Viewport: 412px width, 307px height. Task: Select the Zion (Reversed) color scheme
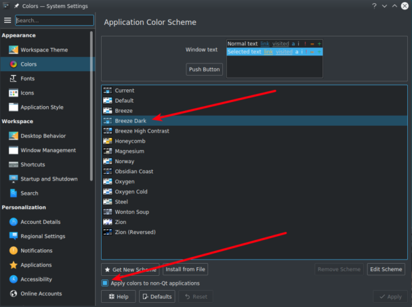[254, 232]
